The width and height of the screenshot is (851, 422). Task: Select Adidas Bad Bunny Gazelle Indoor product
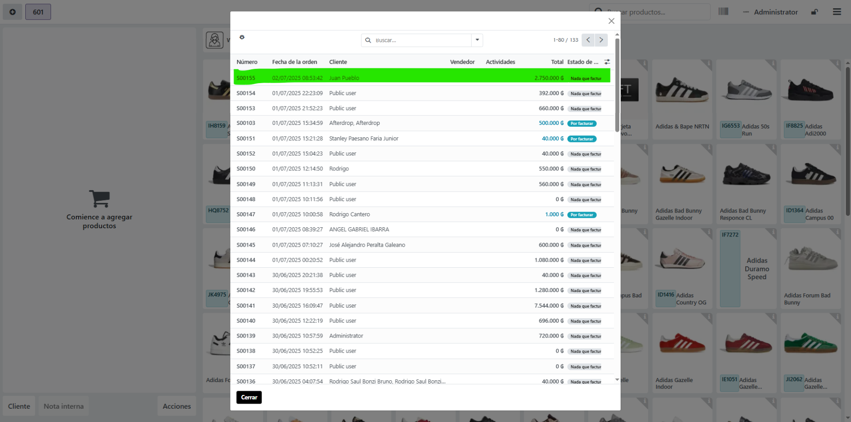coord(682,184)
